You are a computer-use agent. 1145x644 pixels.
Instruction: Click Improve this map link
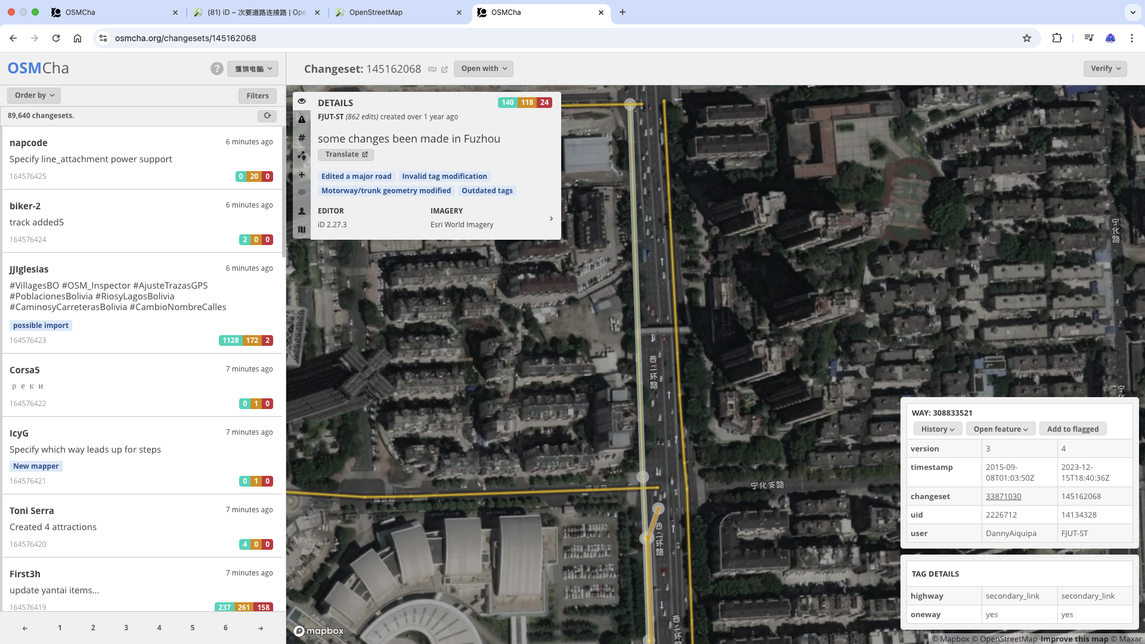[x=1074, y=639]
